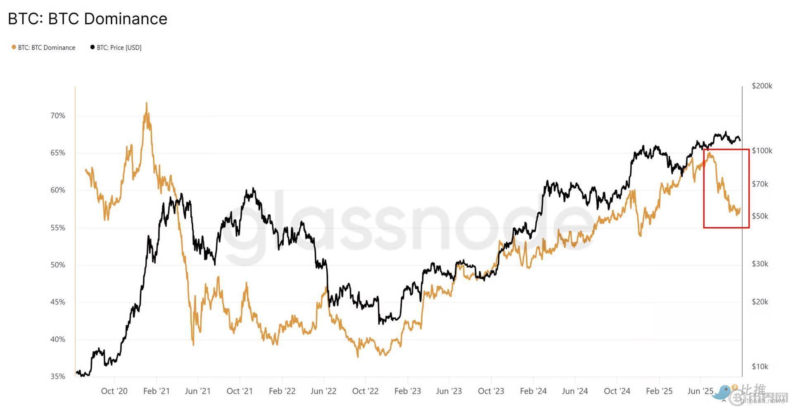Select the Oct '20 x-axis label
Viewport: 793px width, 412px height.
[x=114, y=391]
